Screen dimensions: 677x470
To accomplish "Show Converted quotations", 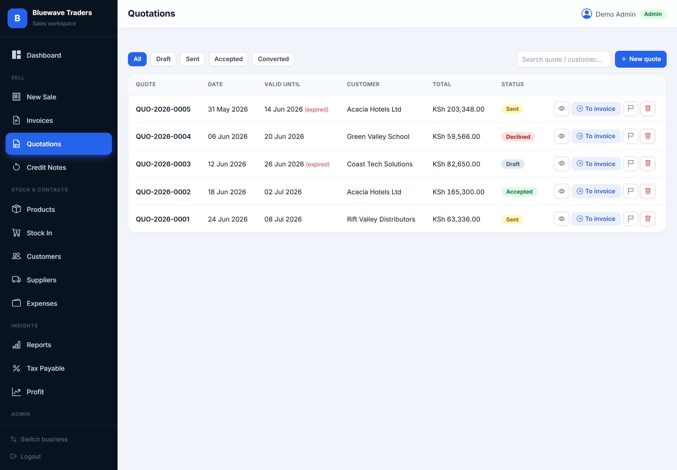I will pos(273,59).
